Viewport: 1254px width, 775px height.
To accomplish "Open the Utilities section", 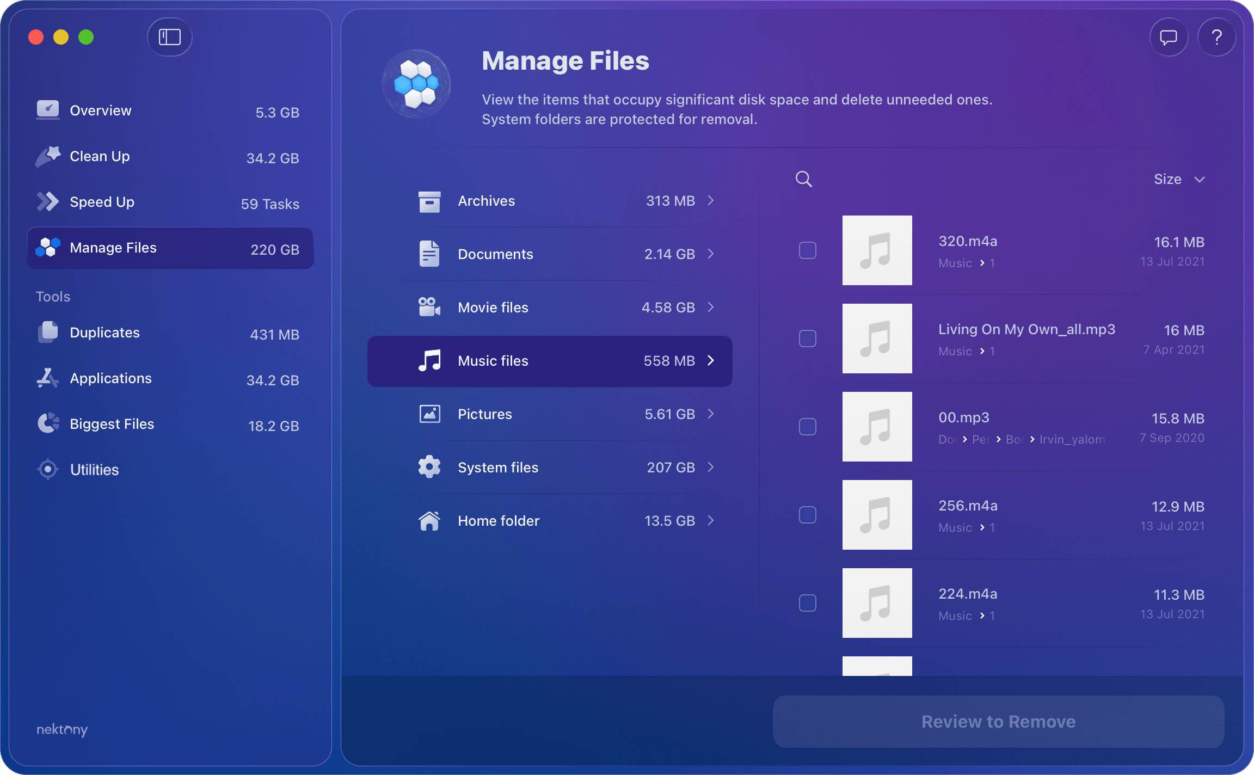I will [95, 469].
